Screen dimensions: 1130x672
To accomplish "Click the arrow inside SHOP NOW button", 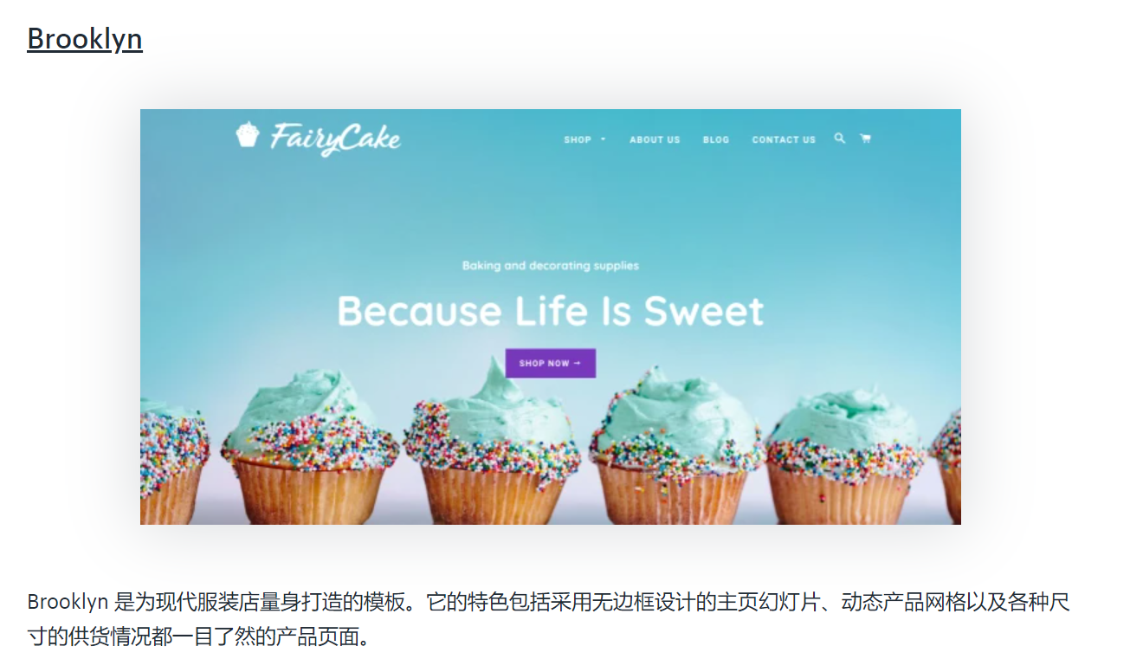I will pos(578,364).
